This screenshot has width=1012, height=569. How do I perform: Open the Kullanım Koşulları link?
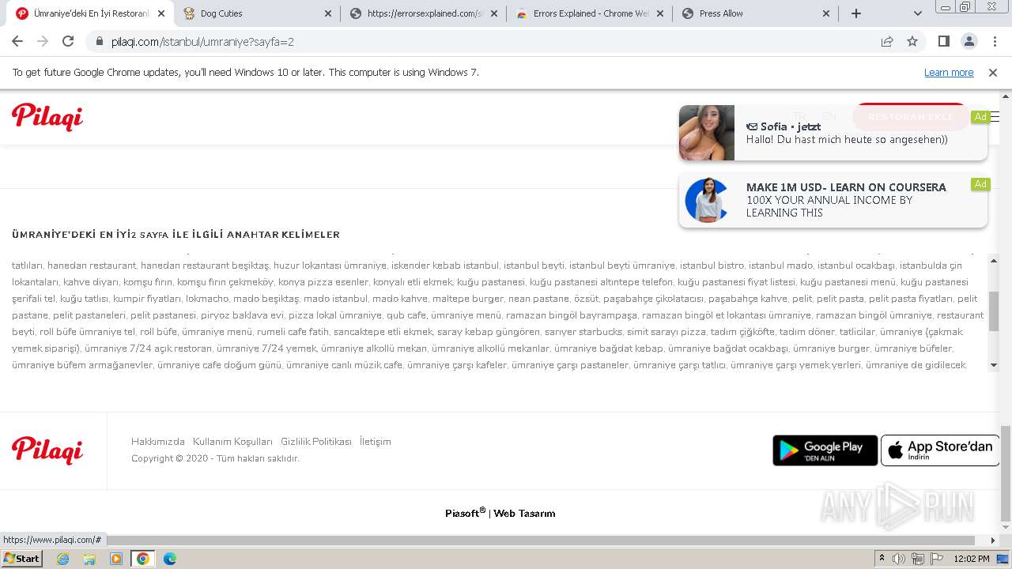[232, 442]
